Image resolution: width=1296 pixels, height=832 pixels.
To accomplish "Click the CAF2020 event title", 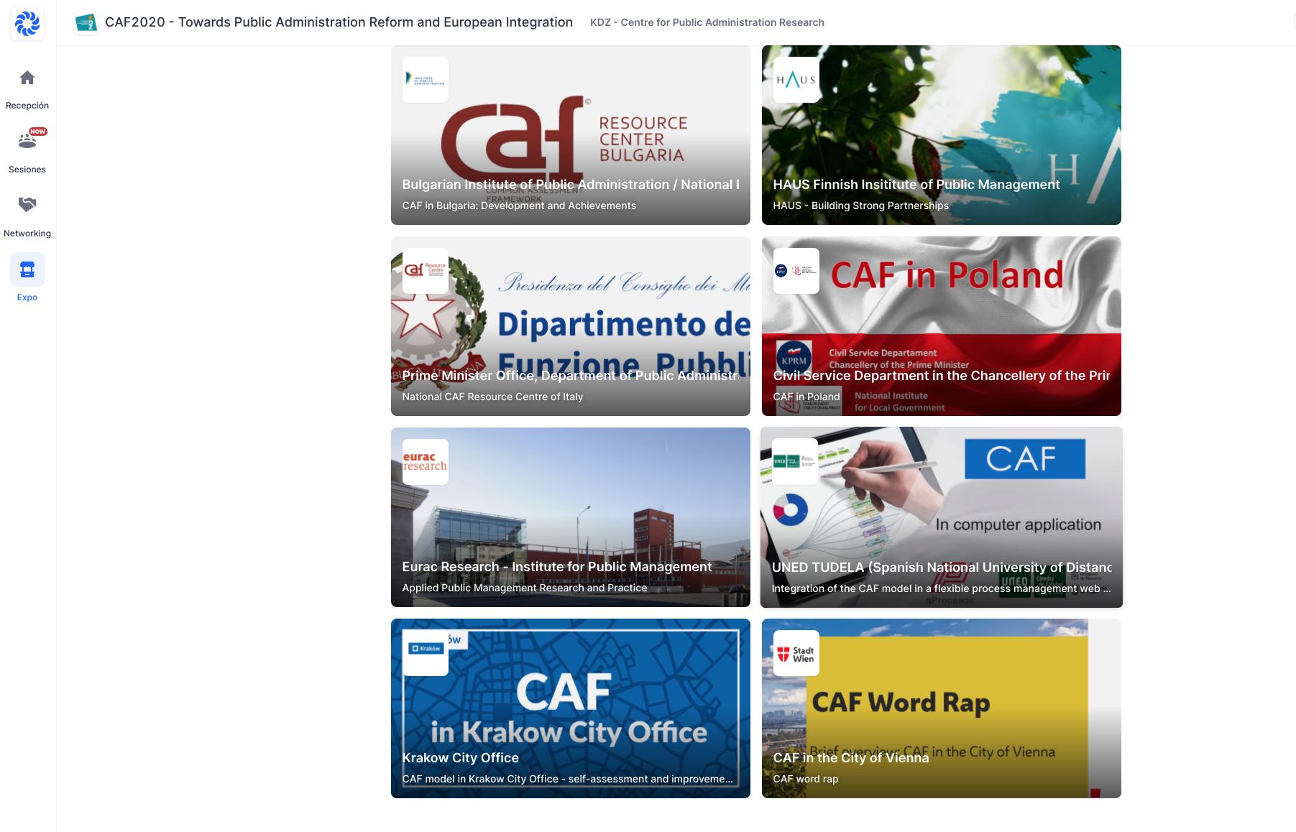I will coord(339,22).
